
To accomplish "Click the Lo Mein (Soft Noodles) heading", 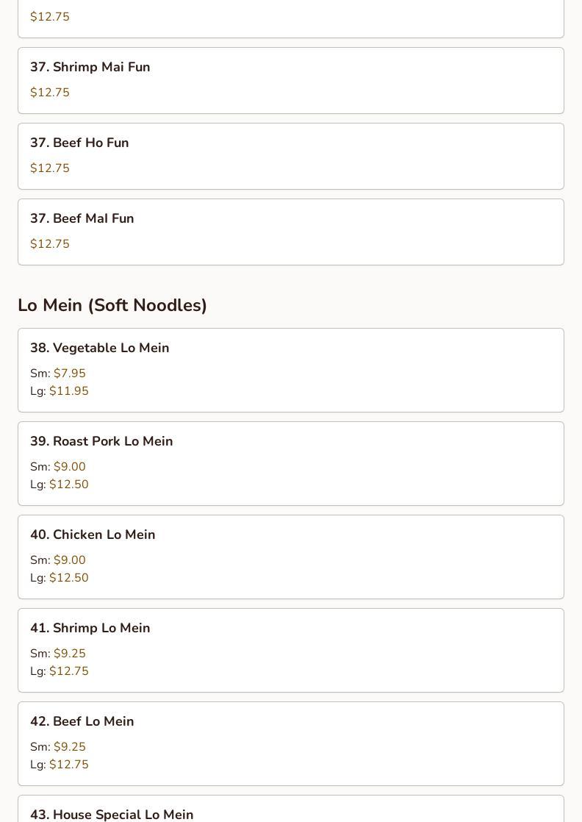I will pyautogui.click(x=112, y=305).
